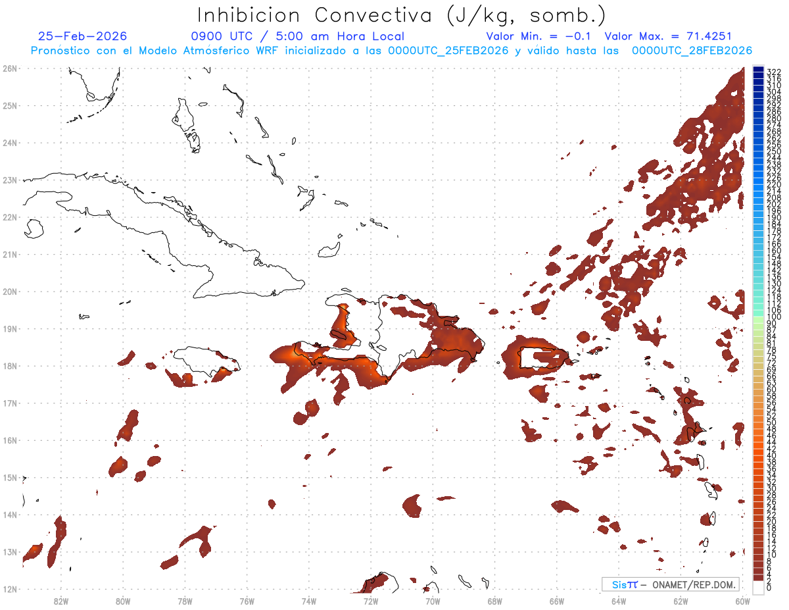789x610 pixels.
Task: Select the "80W" longitude label
Action: pyautogui.click(x=123, y=601)
